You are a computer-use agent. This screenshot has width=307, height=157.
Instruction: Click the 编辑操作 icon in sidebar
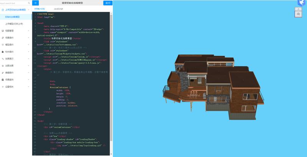3,73
